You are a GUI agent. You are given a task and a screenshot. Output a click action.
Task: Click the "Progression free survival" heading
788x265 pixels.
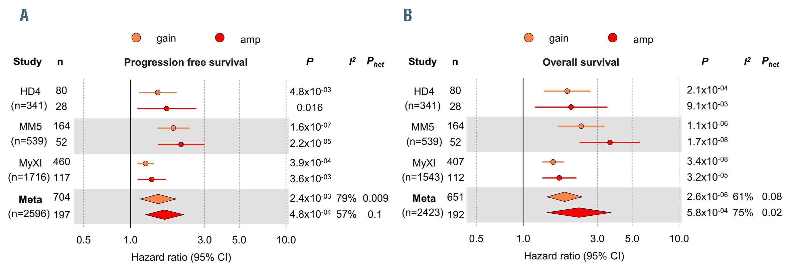pyautogui.click(x=186, y=62)
